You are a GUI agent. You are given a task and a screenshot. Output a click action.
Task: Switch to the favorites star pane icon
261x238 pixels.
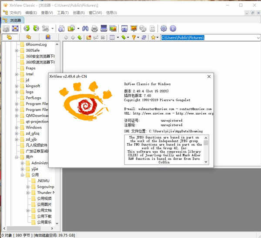coord(29,37)
